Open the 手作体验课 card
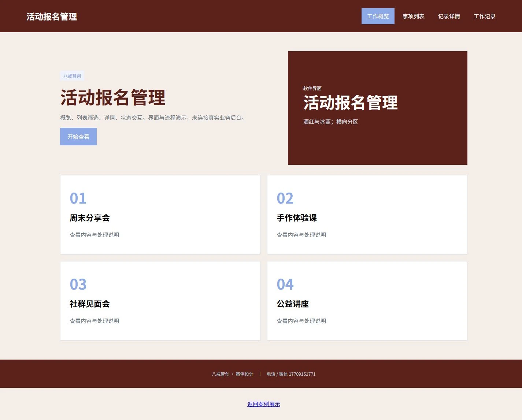The height and width of the screenshot is (420, 522). [x=367, y=215]
